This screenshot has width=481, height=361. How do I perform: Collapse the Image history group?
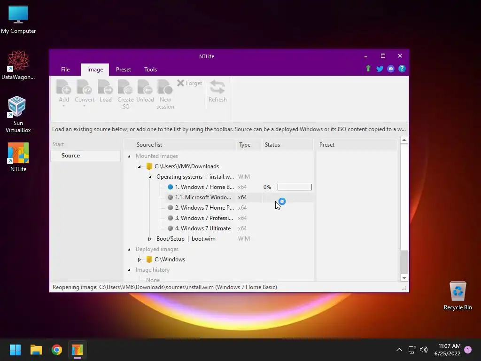point(129,270)
